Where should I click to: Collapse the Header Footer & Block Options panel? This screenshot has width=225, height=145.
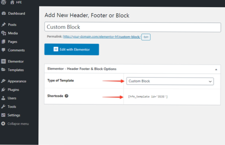tap(216, 70)
